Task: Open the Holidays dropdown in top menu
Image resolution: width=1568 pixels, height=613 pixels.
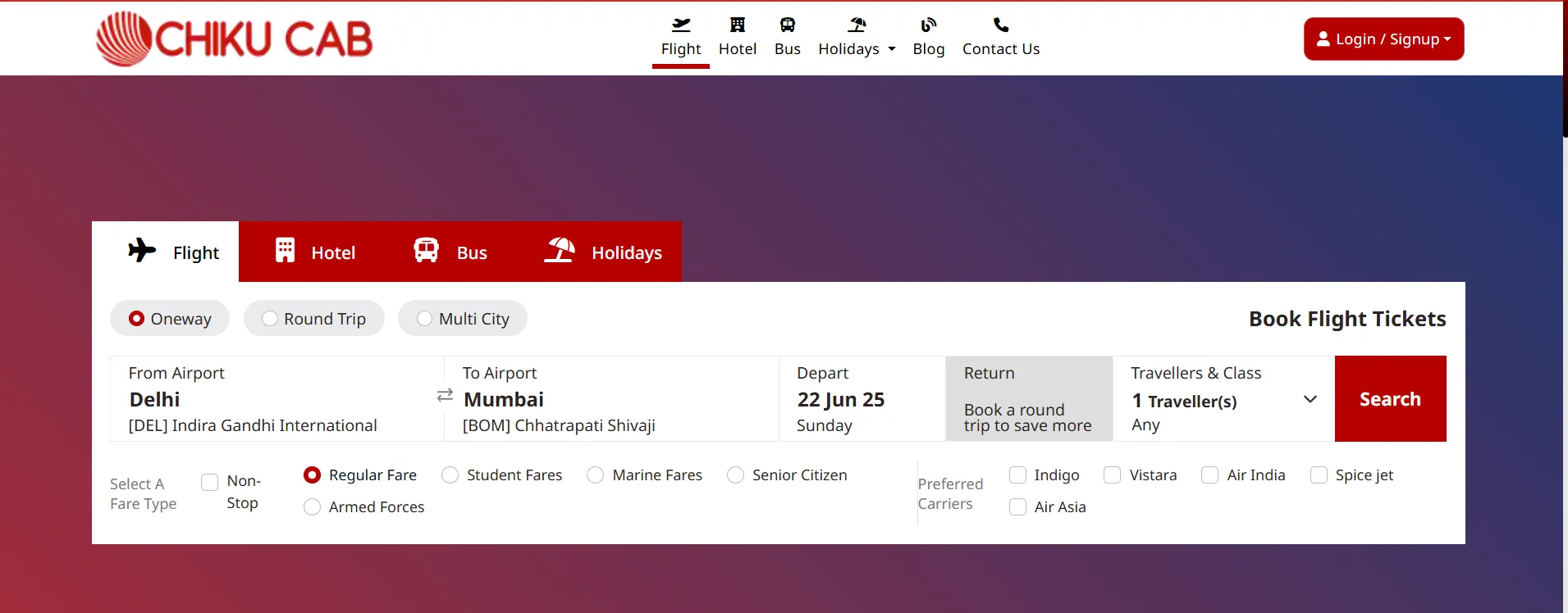Action: click(x=857, y=48)
